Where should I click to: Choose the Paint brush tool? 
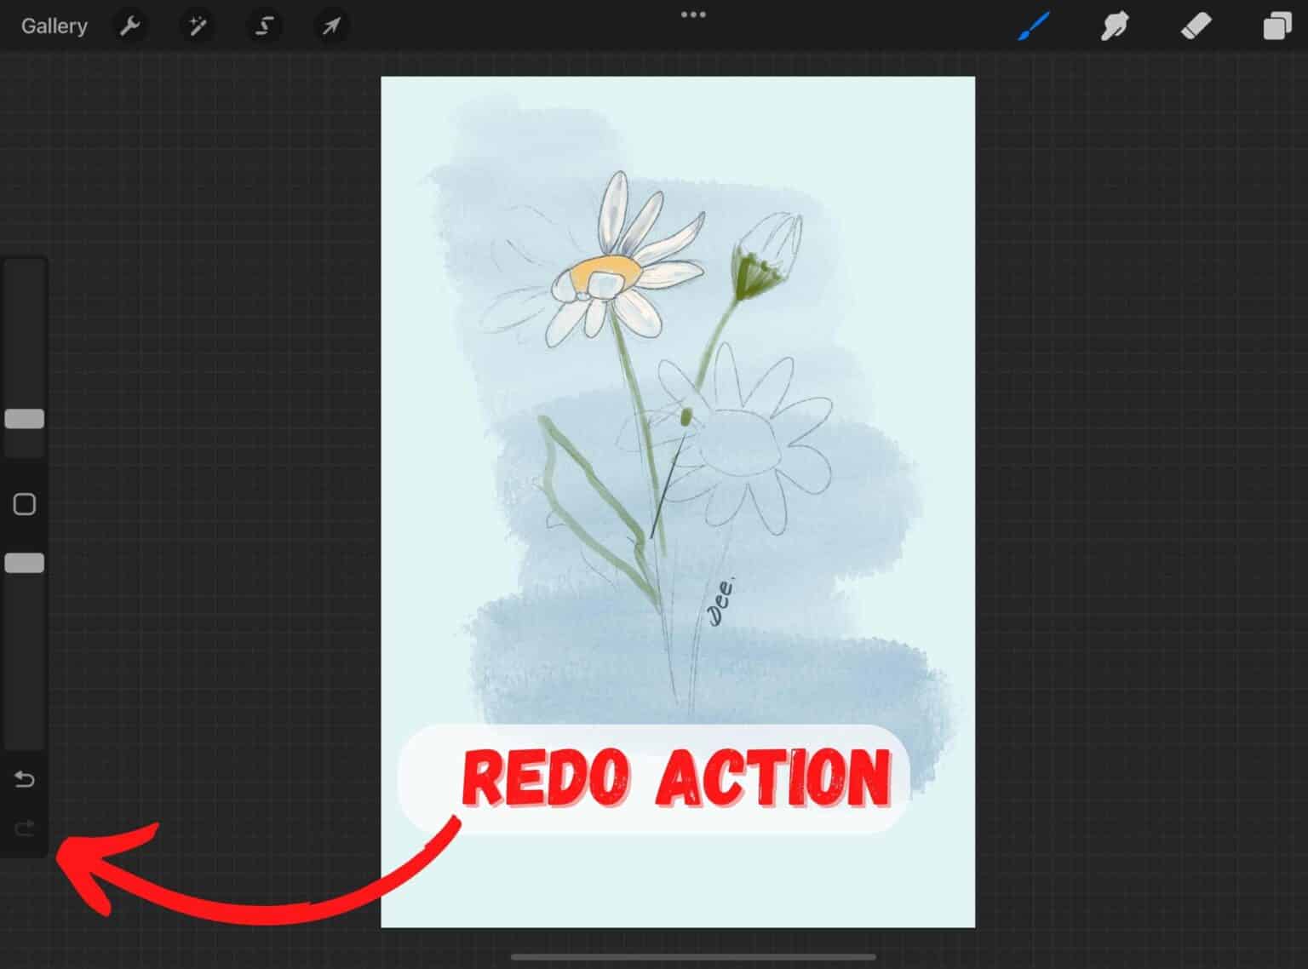click(1033, 26)
